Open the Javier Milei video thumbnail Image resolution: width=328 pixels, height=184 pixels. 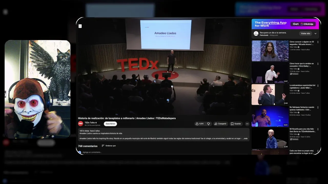(270, 95)
